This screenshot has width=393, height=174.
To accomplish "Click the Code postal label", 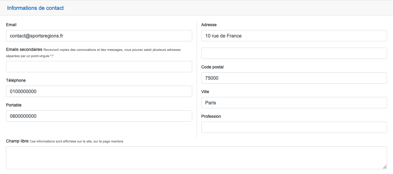I will 212,67.
